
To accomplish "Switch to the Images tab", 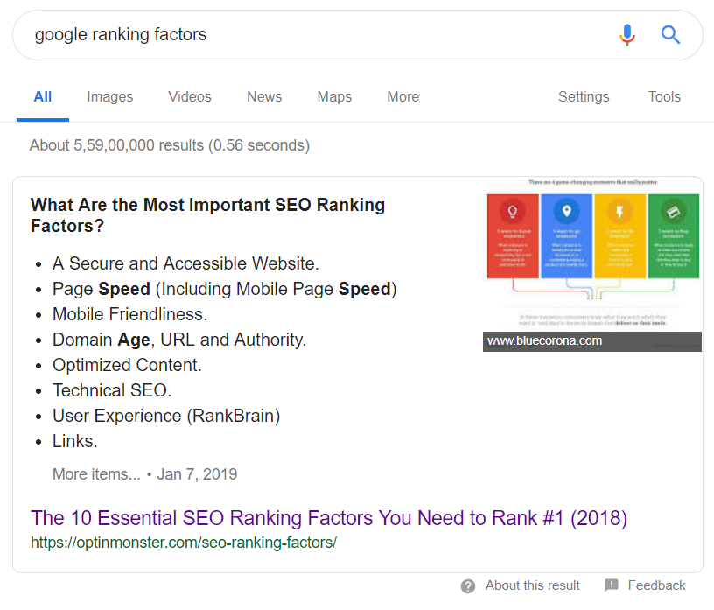I will [x=110, y=97].
